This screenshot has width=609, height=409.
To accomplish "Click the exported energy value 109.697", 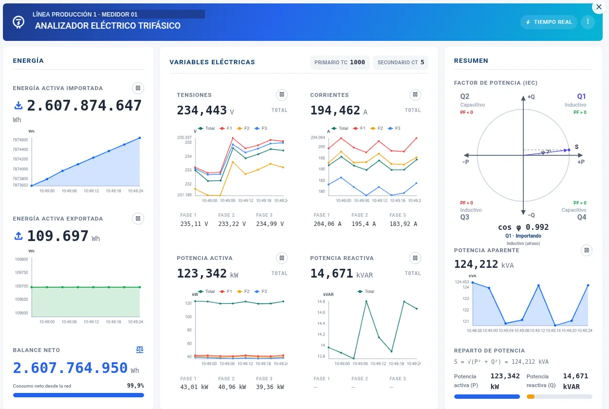I will click(x=57, y=236).
